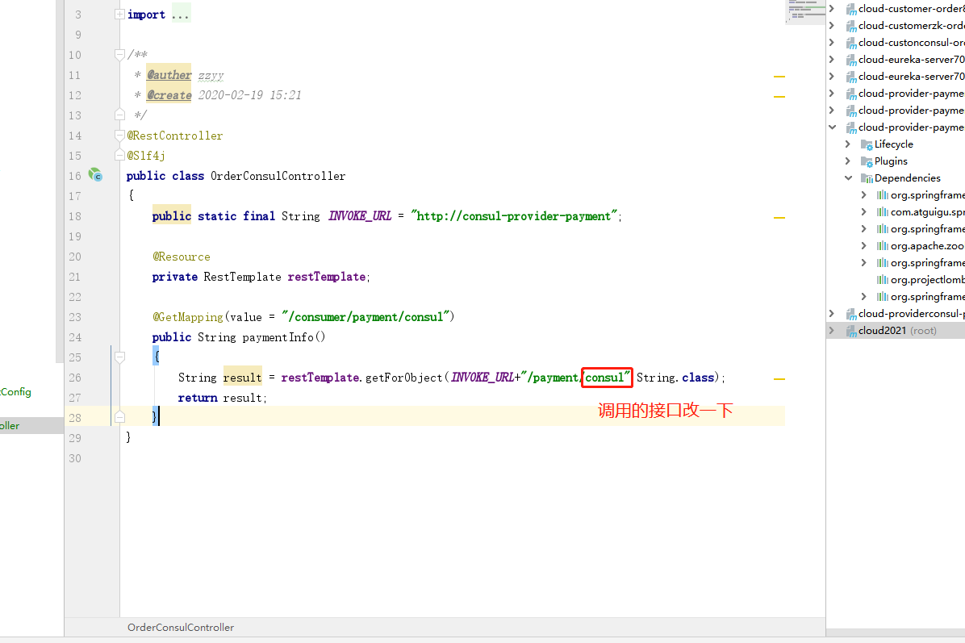Expand the cloud2021 (root) module
This screenshot has height=643, width=965.
[832, 331]
